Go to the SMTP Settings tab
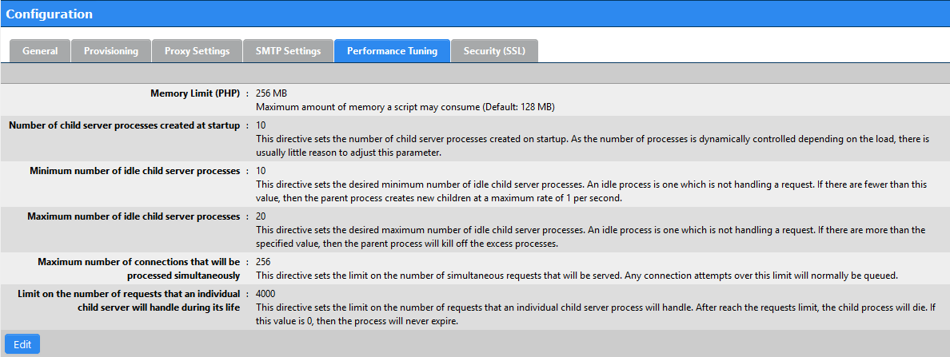Screen dimensions: 950x357 (x=288, y=51)
